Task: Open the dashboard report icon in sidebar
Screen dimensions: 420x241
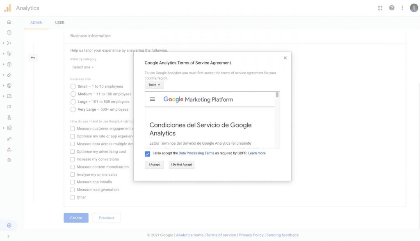Action: [x=9, y=128]
